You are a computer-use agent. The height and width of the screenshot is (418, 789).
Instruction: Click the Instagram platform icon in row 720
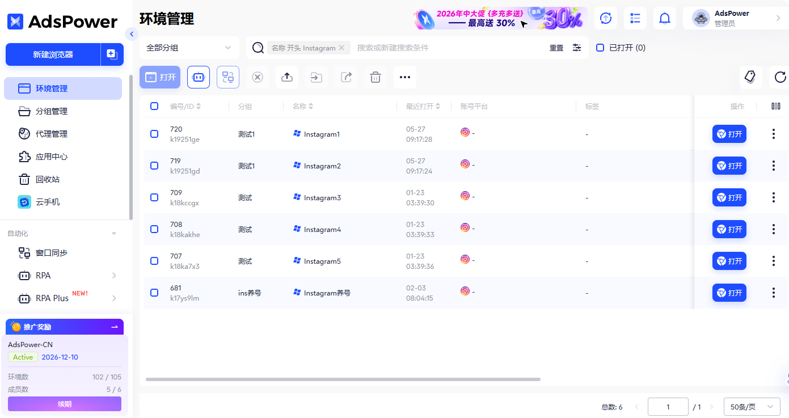[x=465, y=132]
